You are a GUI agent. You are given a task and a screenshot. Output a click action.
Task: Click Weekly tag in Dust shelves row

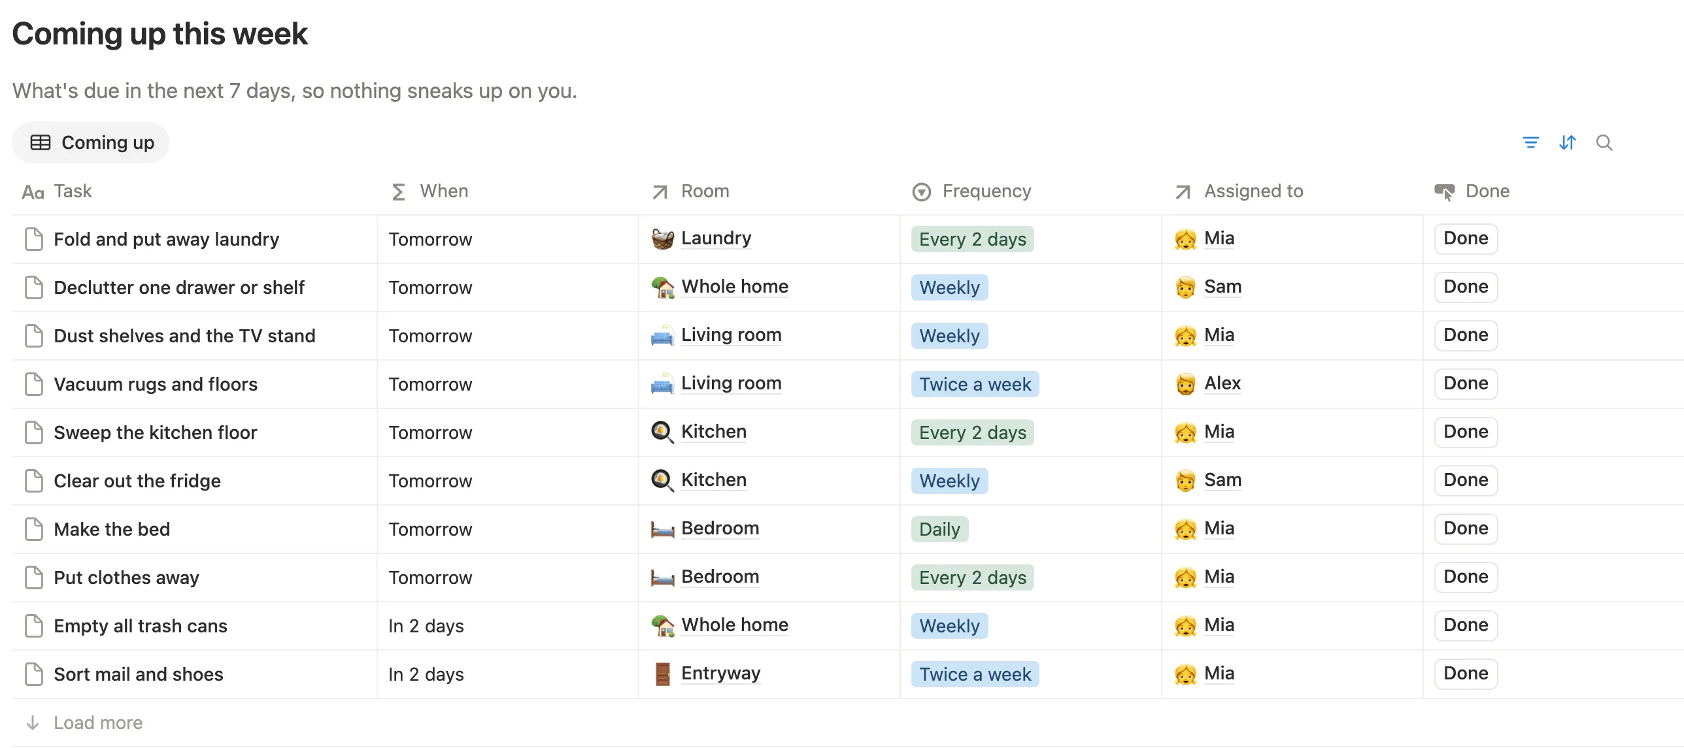pos(949,336)
